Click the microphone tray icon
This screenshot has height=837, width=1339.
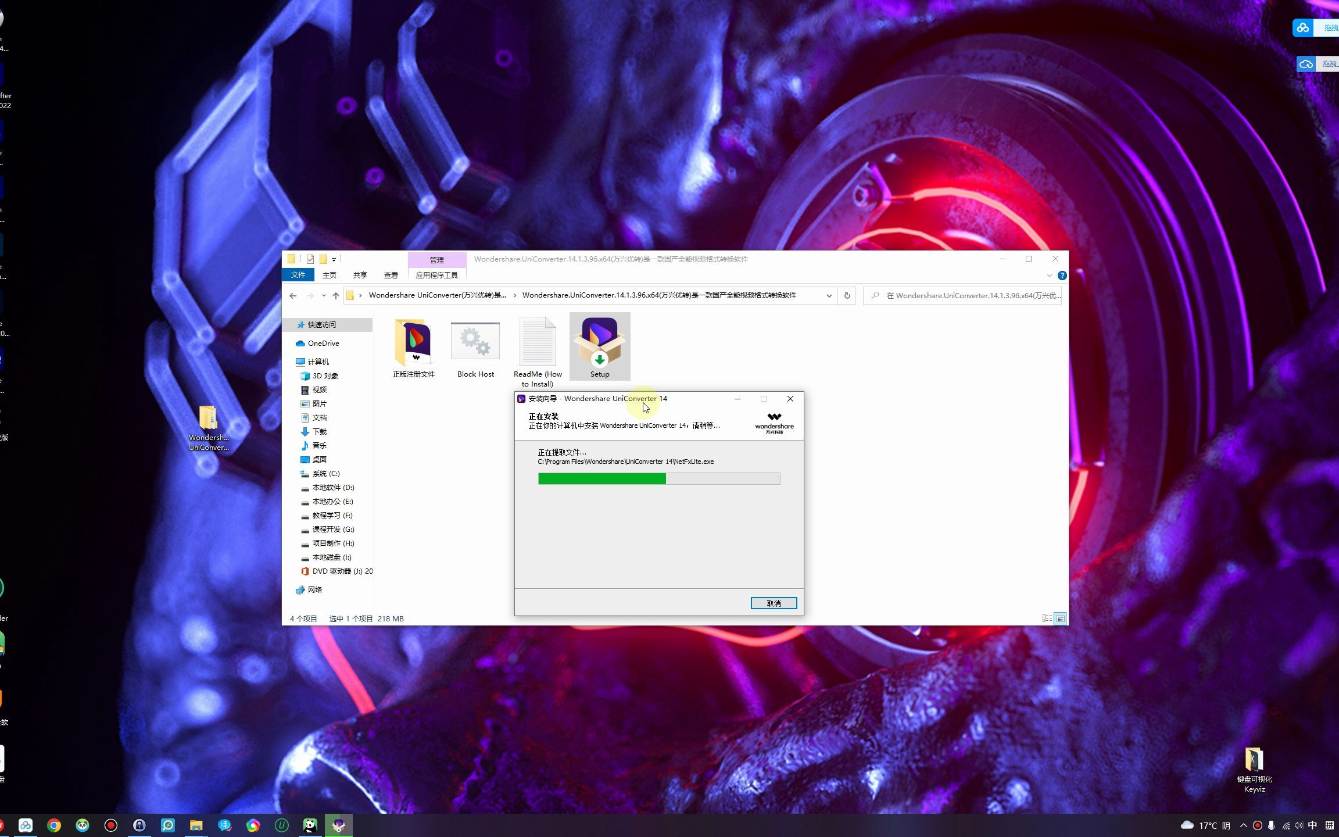[1272, 825]
